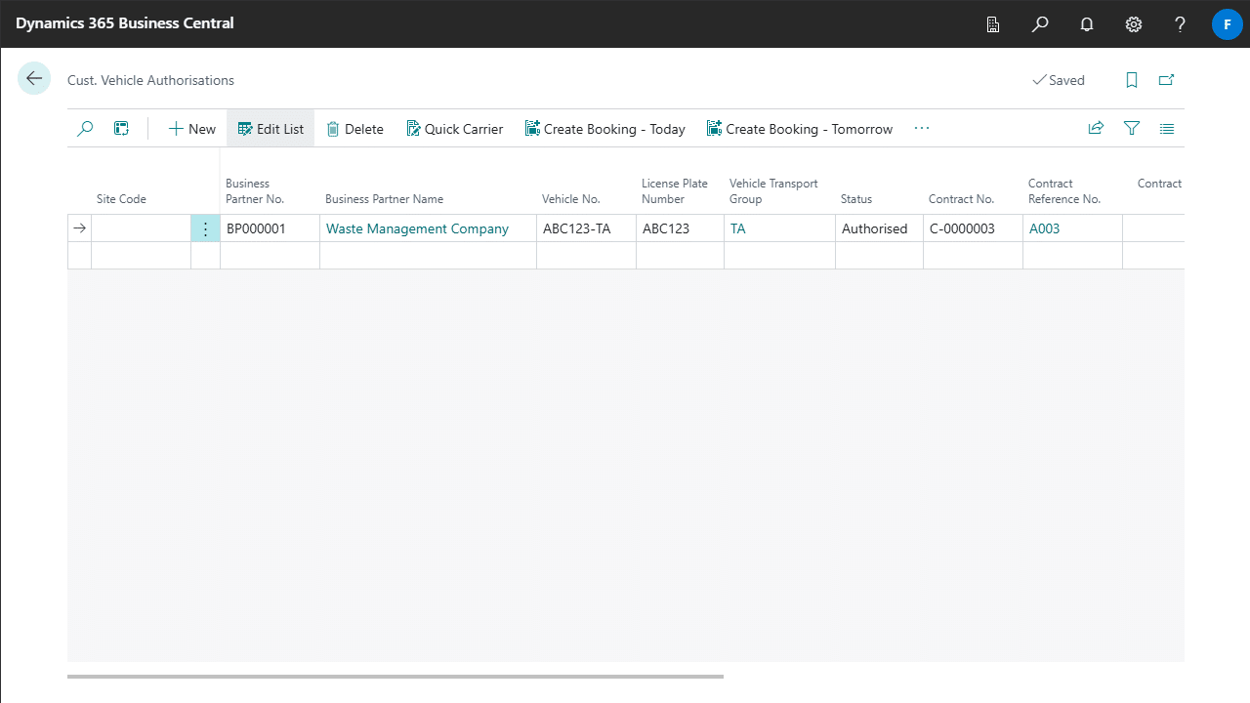Open the settings gear menu

point(1134,24)
